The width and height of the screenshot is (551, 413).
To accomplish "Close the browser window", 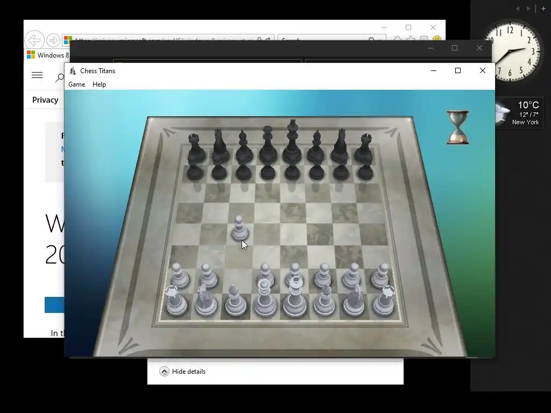I will (x=433, y=27).
